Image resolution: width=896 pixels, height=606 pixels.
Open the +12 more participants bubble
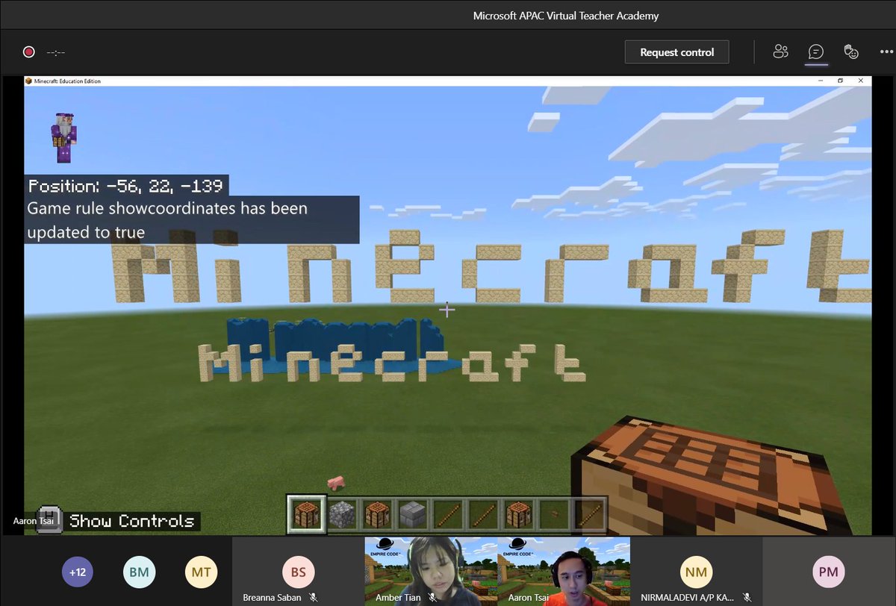[x=78, y=573]
